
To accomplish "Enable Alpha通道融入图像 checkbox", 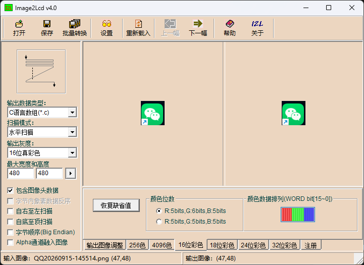I will [10, 242].
